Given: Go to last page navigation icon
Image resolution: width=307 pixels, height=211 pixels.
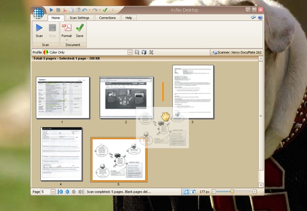Looking at the screenshot, I should (x=81, y=192).
